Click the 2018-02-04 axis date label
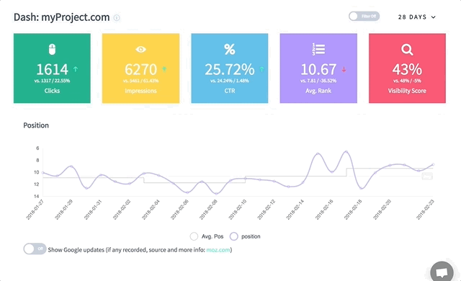 [x=151, y=209]
